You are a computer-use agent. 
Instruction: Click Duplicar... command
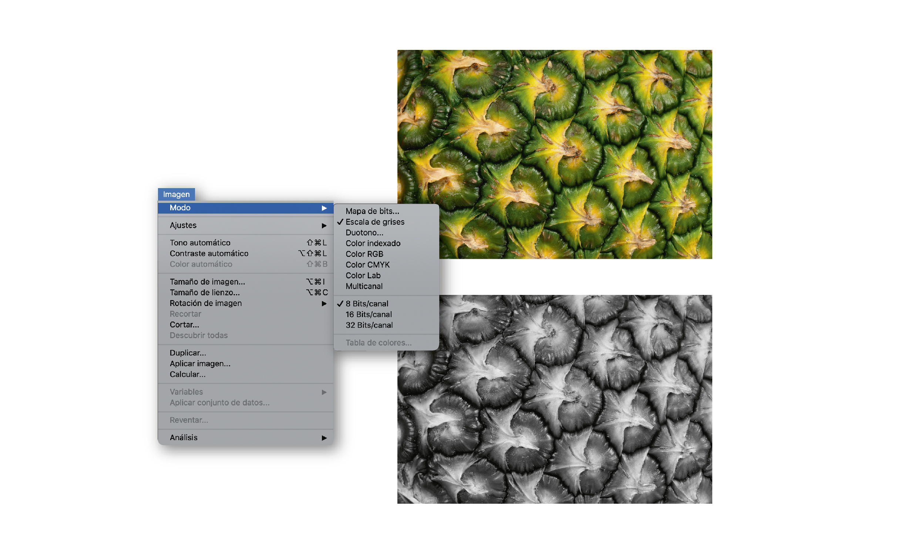(x=188, y=353)
